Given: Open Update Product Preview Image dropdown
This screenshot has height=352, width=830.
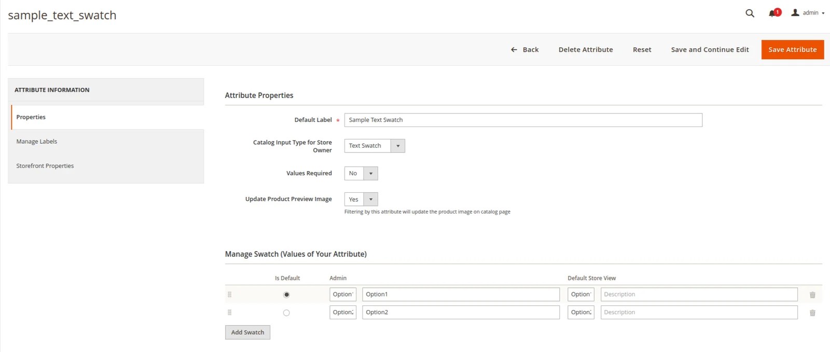Looking at the screenshot, I should coord(361,199).
